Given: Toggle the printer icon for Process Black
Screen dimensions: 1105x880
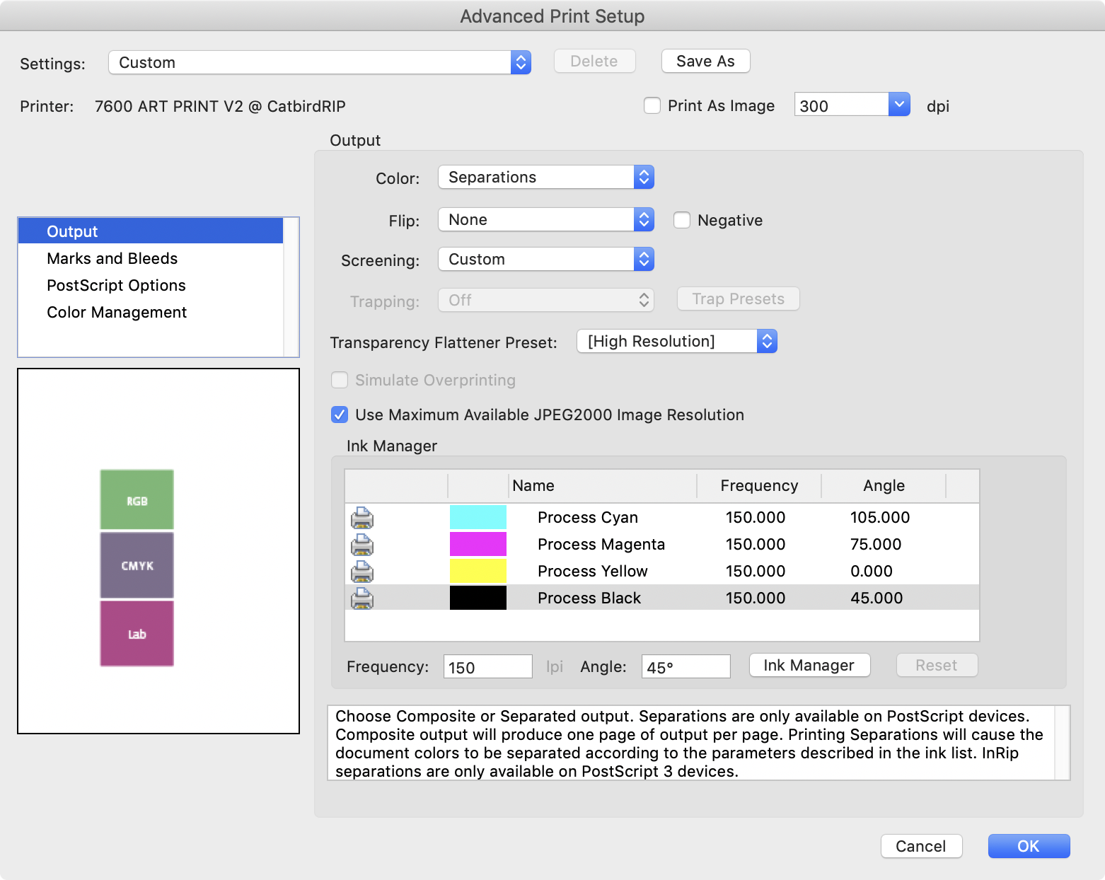Looking at the screenshot, I should [x=361, y=598].
